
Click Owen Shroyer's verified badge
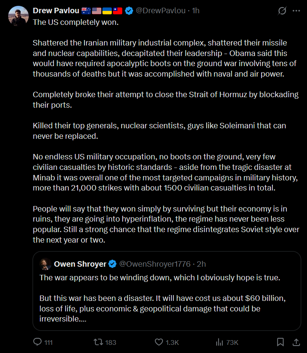[x=113, y=264]
